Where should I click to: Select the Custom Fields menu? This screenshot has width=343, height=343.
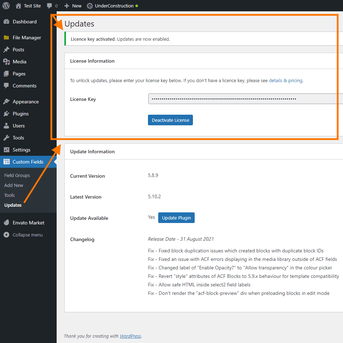point(28,162)
